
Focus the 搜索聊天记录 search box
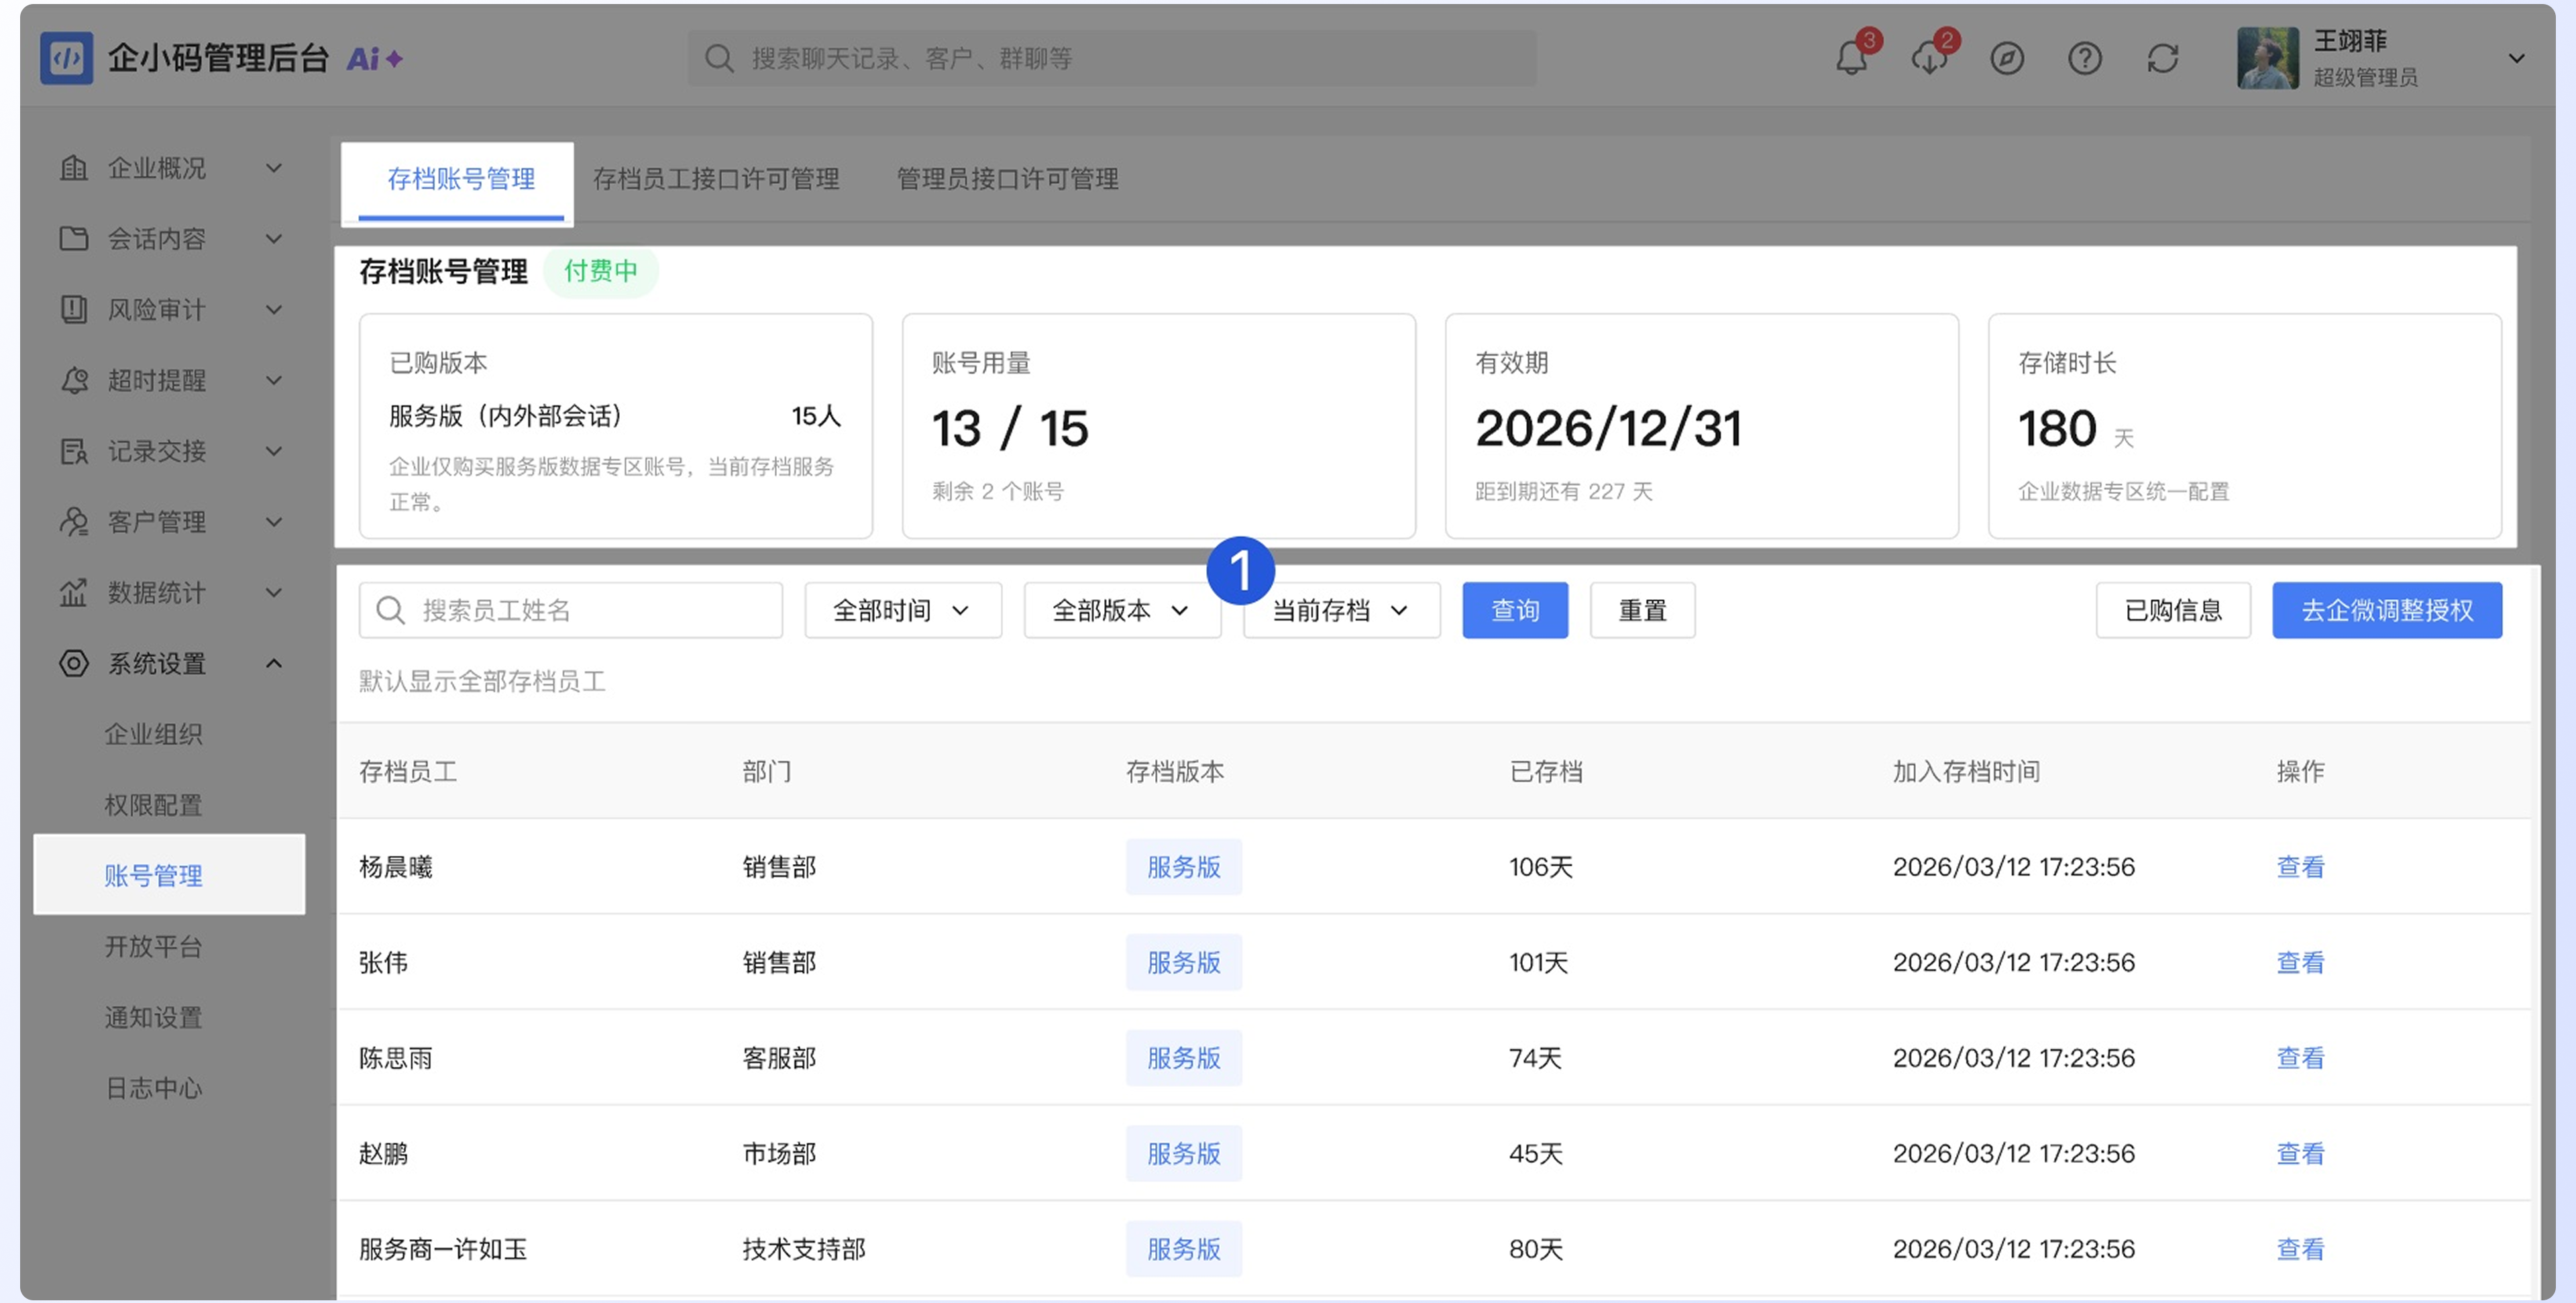[x=1111, y=58]
